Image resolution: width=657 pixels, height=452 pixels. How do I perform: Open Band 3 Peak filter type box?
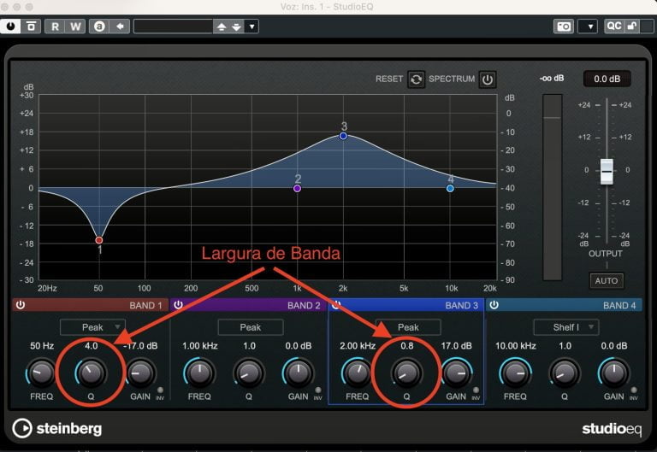coord(408,327)
